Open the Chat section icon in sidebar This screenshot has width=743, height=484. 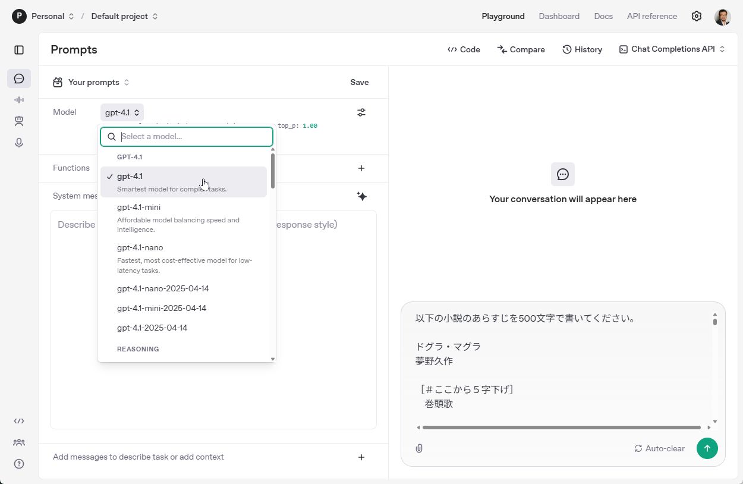point(19,78)
